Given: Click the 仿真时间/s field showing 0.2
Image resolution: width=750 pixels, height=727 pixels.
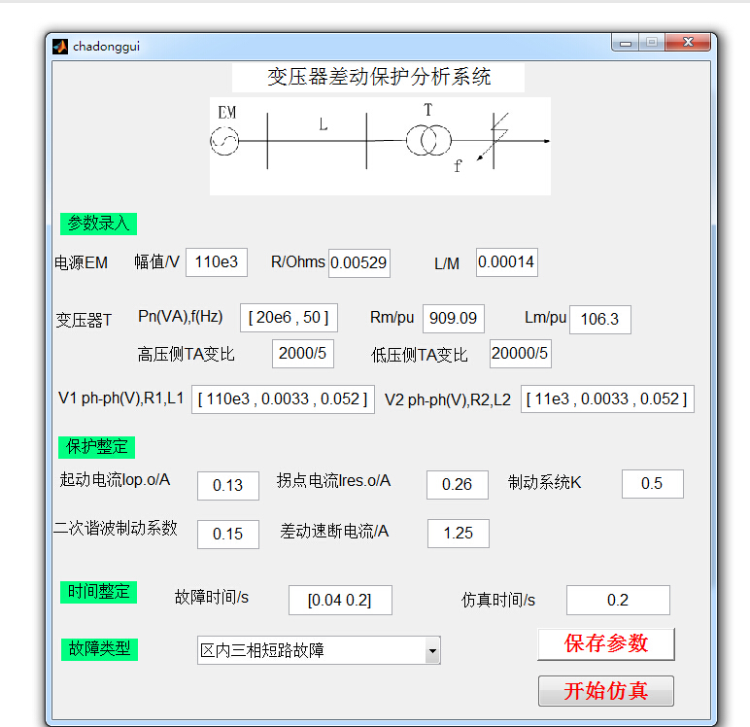Looking at the screenshot, I should coord(619,601).
